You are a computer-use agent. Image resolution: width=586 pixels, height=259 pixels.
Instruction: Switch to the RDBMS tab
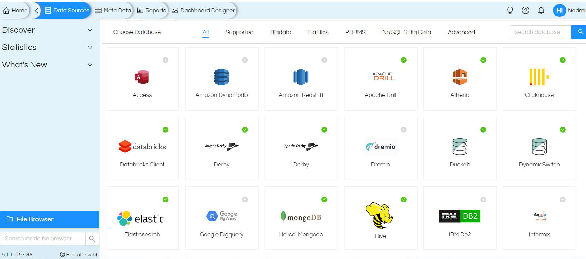(355, 32)
